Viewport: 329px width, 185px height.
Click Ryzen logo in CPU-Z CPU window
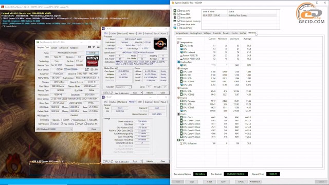click(160, 44)
